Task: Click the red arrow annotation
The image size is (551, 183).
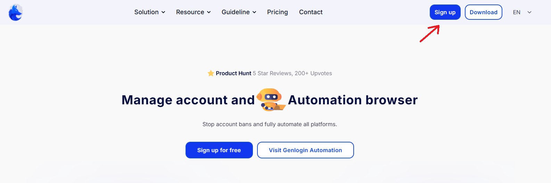Action: (430, 34)
